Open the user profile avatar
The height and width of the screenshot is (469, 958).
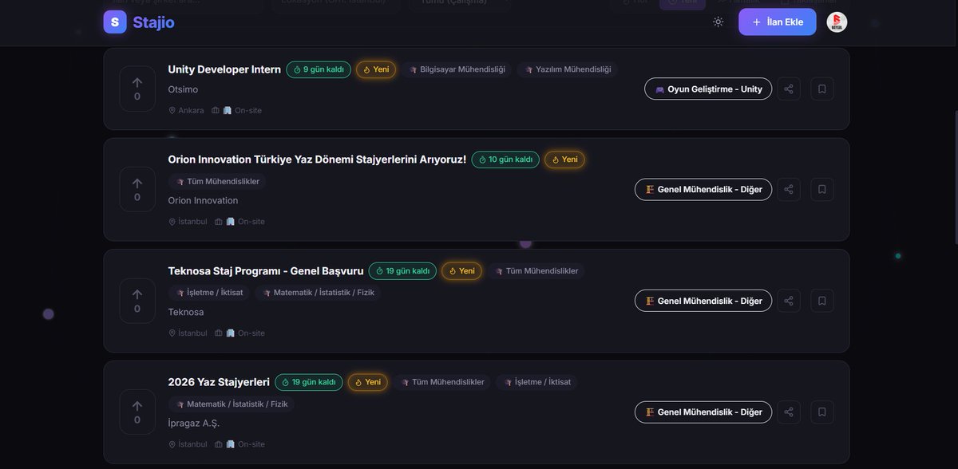click(x=837, y=22)
